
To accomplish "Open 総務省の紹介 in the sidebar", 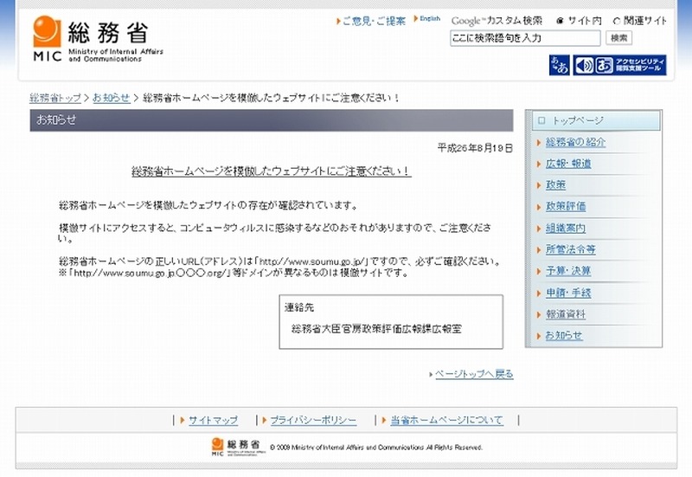I will click(x=575, y=142).
